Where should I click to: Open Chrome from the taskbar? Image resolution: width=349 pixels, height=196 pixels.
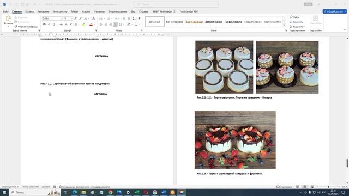[110, 192]
